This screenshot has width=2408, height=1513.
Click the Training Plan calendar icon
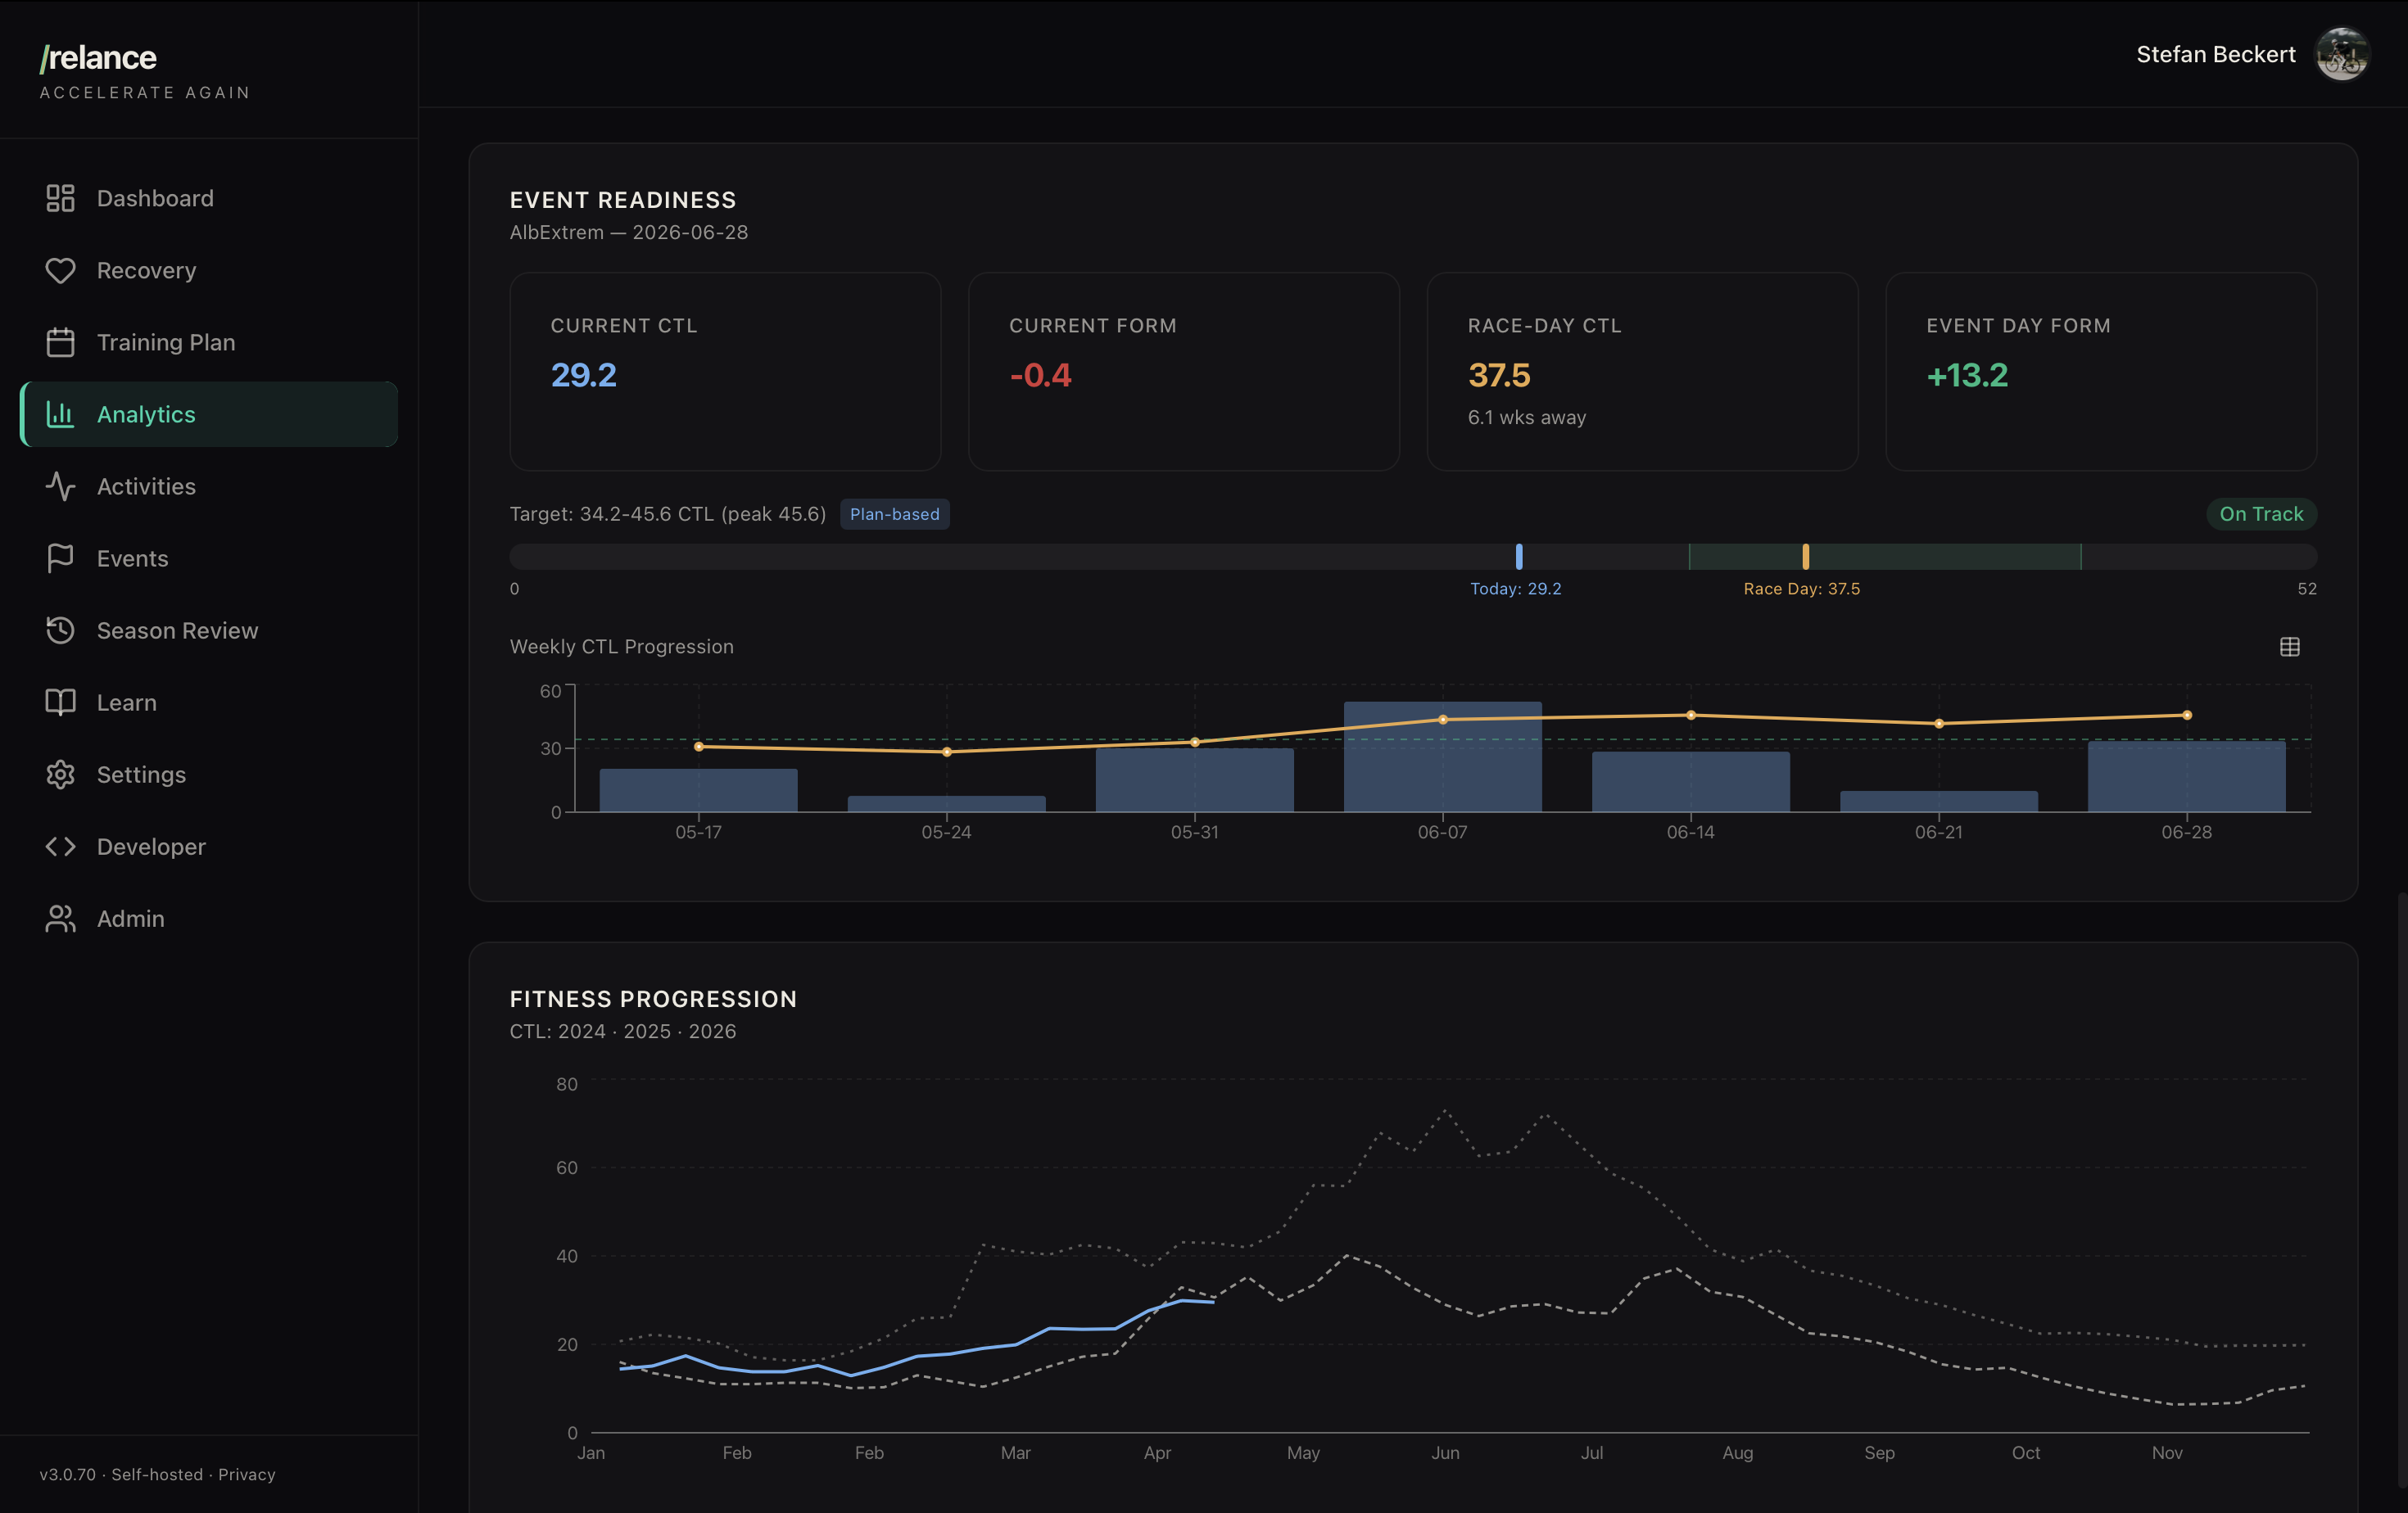(x=60, y=341)
